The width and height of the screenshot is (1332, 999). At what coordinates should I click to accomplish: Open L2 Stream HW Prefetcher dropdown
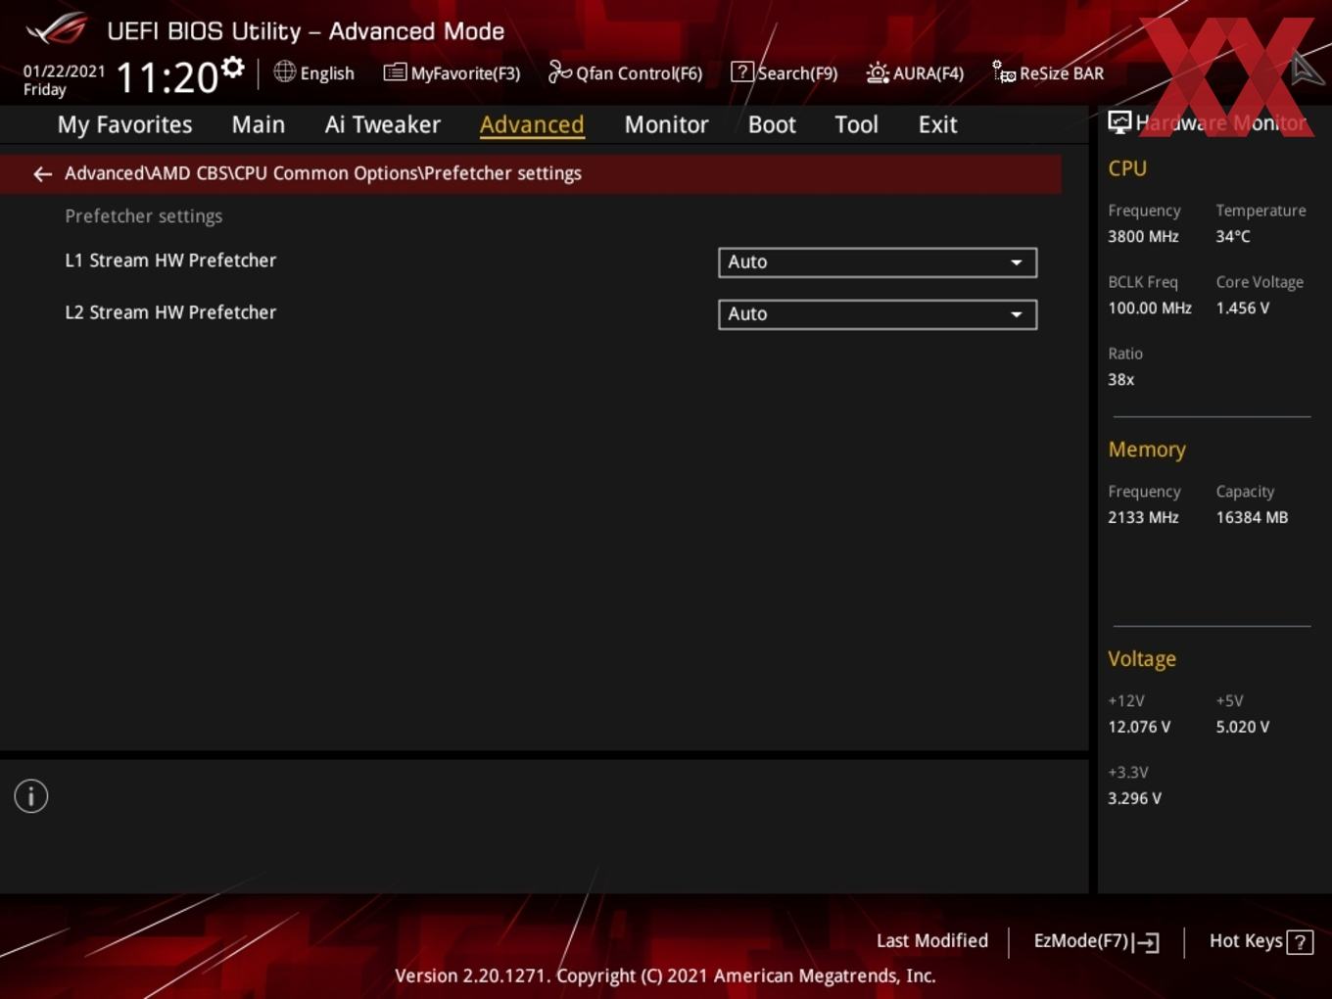[878, 314]
